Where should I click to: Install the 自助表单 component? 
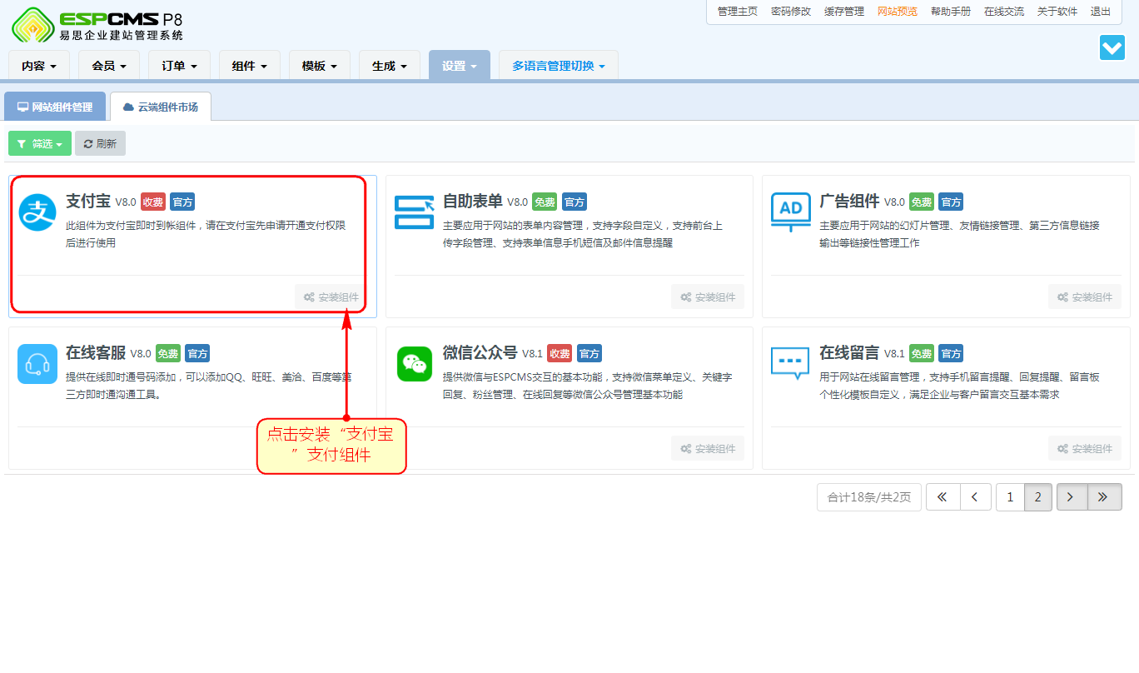[x=708, y=297]
